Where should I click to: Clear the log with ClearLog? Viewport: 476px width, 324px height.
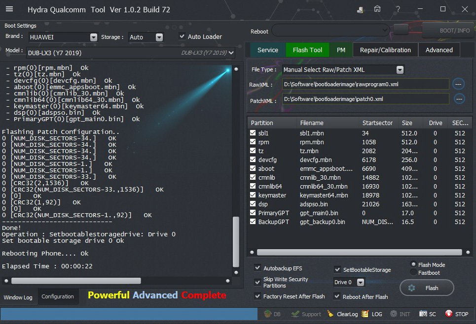343,314
